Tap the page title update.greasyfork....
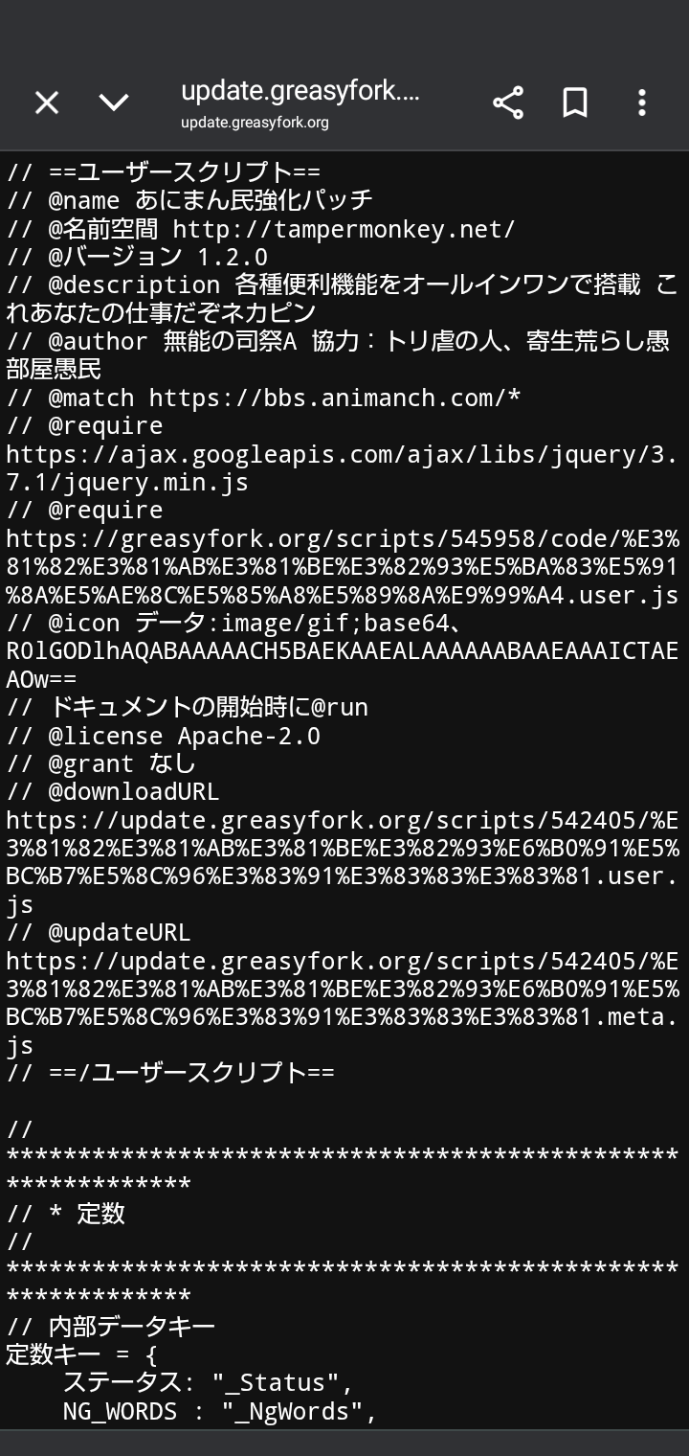Image resolution: width=689 pixels, height=1456 pixels. 300,91
